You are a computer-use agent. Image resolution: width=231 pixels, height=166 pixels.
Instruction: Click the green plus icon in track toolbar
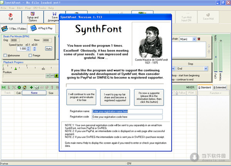pos(32,87)
